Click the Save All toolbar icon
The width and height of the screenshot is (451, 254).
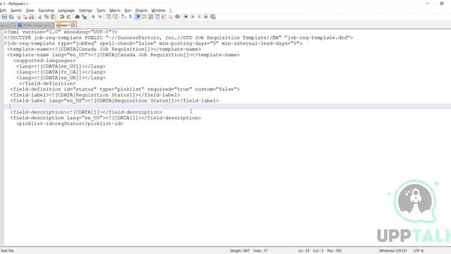(11, 17)
